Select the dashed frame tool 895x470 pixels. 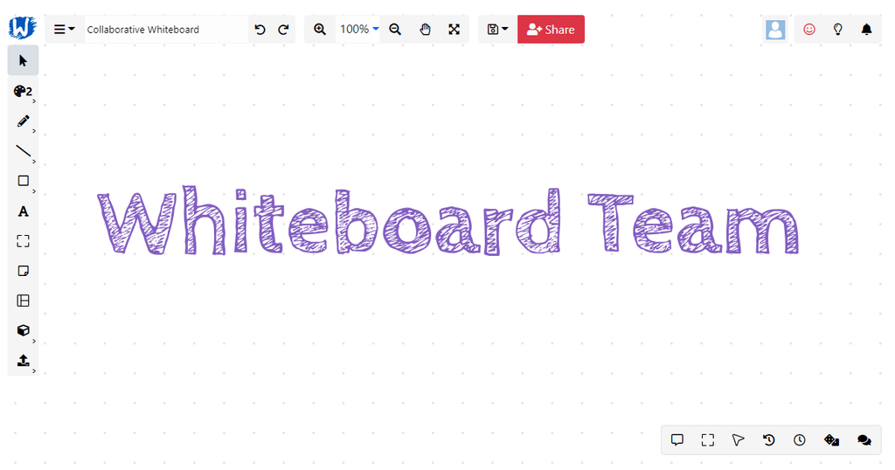23,241
